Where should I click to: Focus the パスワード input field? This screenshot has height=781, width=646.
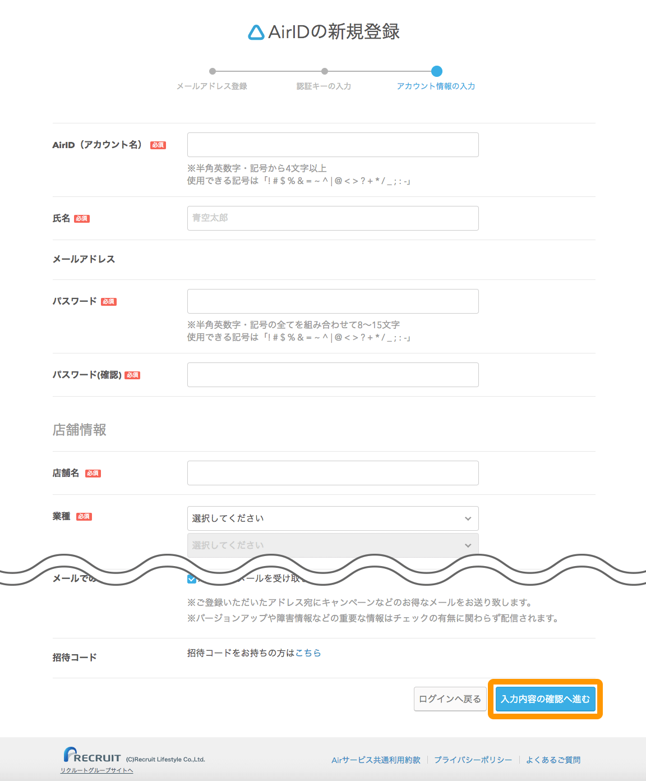point(333,301)
